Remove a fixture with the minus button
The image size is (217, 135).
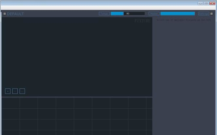[x=15, y=91]
